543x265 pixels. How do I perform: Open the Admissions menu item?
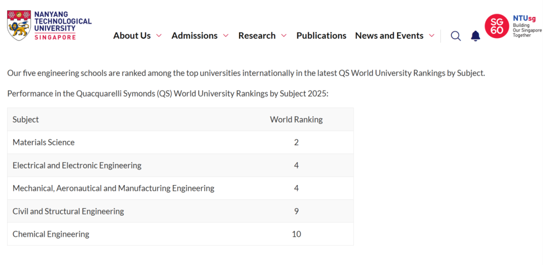(x=195, y=36)
